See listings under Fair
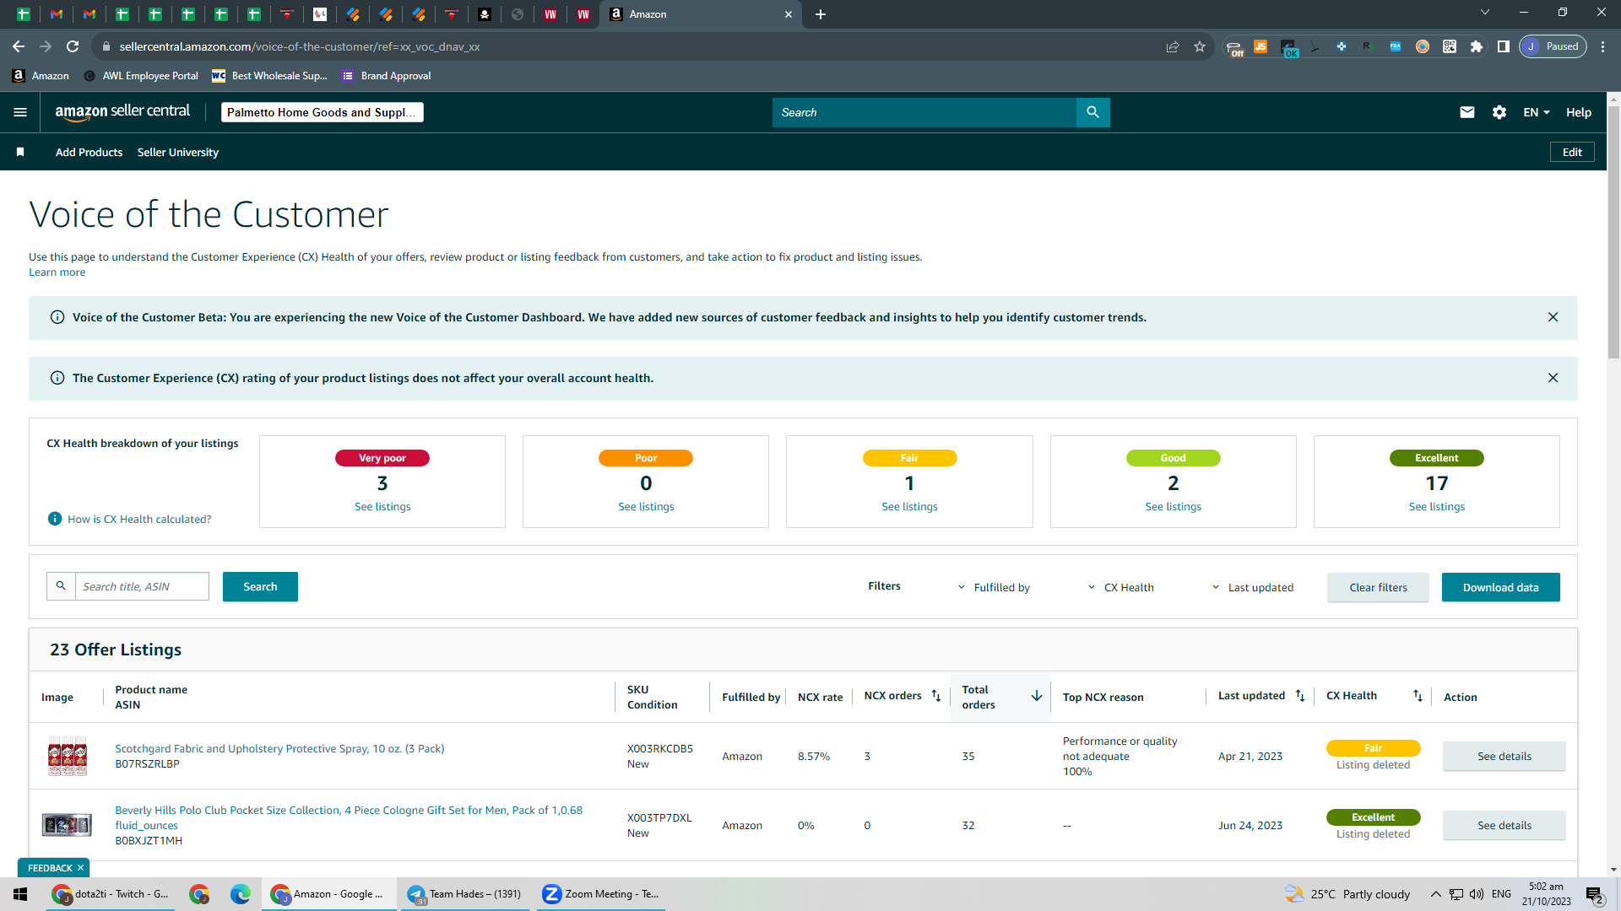 [909, 506]
